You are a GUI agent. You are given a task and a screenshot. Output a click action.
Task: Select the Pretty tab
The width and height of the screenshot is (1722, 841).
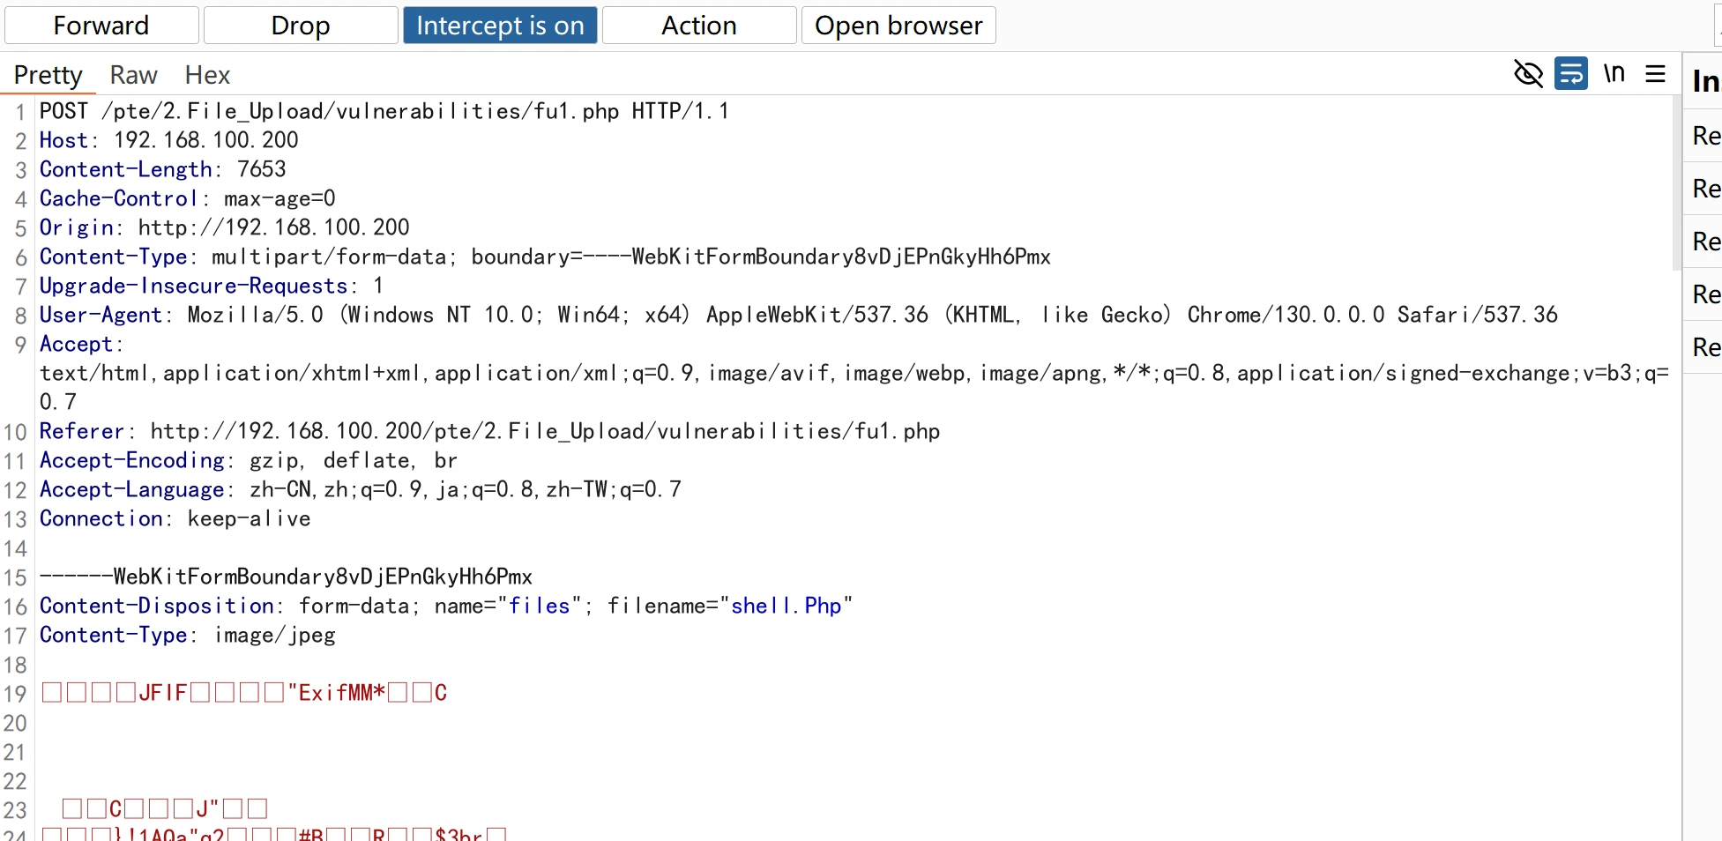click(x=48, y=74)
